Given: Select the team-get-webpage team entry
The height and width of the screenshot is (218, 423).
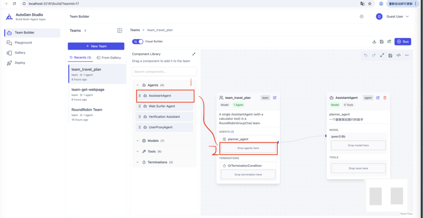Looking at the screenshot, I should pyautogui.click(x=97, y=94).
